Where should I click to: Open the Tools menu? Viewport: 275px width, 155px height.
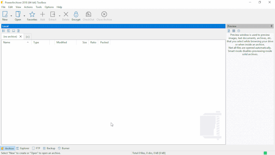(39, 7)
